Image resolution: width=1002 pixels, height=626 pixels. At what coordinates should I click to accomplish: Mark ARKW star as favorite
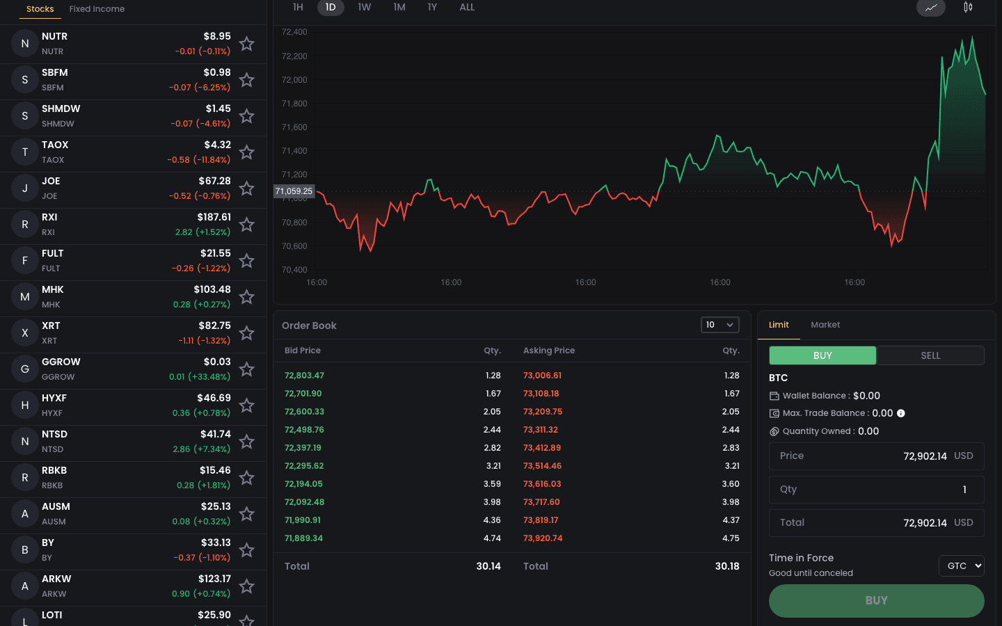coord(246,586)
